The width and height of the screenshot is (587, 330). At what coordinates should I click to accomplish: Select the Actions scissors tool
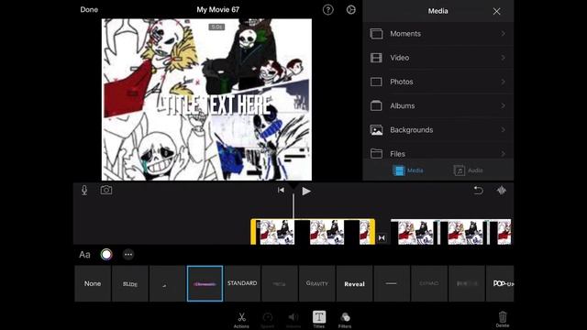(241, 319)
